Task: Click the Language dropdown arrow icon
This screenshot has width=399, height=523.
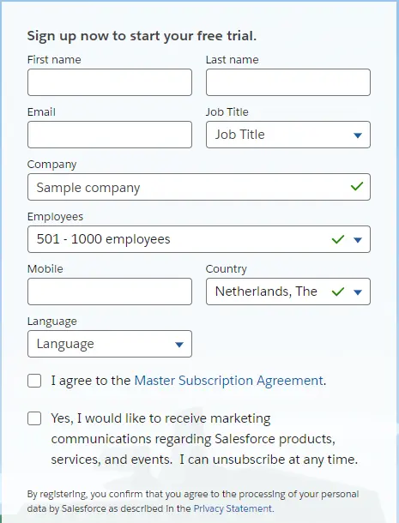Action: pos(179,345)
